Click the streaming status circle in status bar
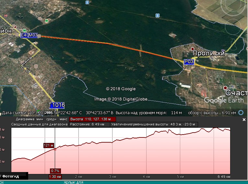This screenshot has height=184, width=248. [x=241, y=113]
